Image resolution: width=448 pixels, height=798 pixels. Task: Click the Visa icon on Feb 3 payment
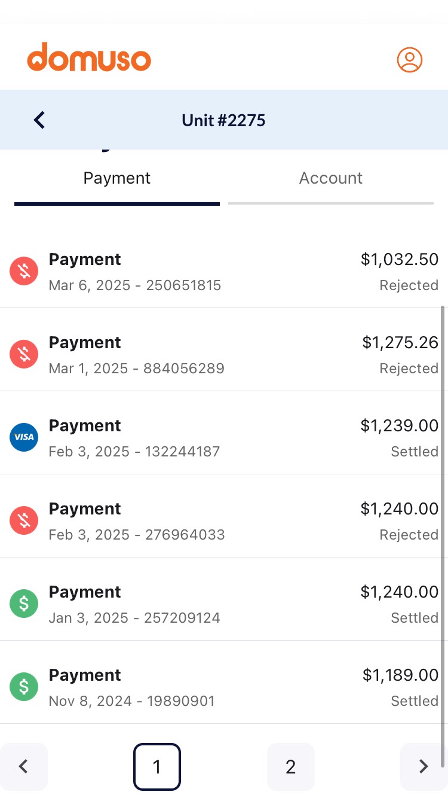tap(24, 437)
